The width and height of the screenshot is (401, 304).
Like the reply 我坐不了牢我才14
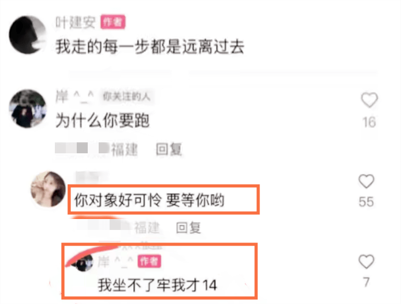point(367,261)
